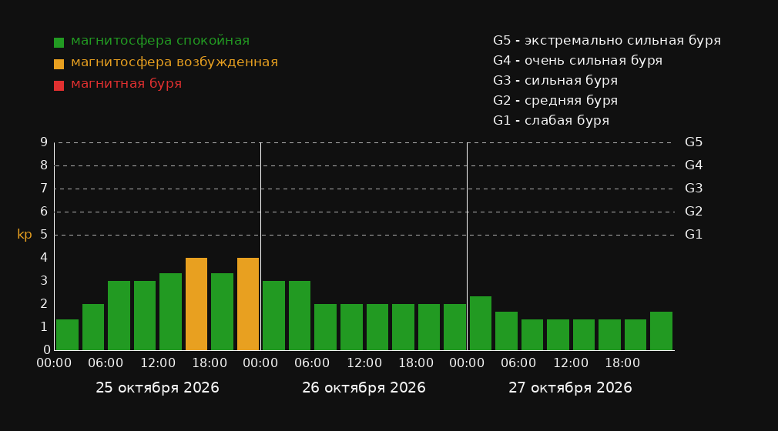The width and height of the screenshot is (778, 431).
Task: Click the first green bar of 26 октября
Action: pyautogui.click(x=274, y=316)
